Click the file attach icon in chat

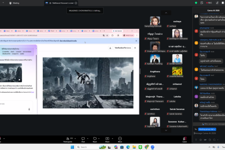pyautogui.click(x=210, y=140)
